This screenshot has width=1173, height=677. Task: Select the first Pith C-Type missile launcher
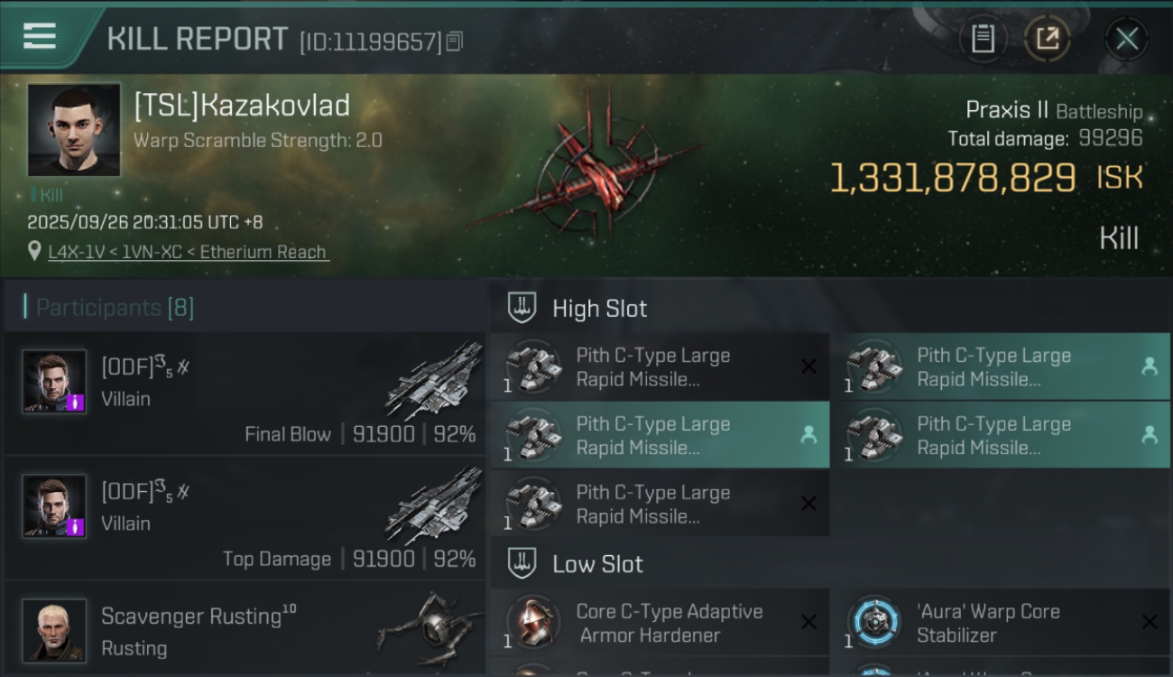[660, 367]
